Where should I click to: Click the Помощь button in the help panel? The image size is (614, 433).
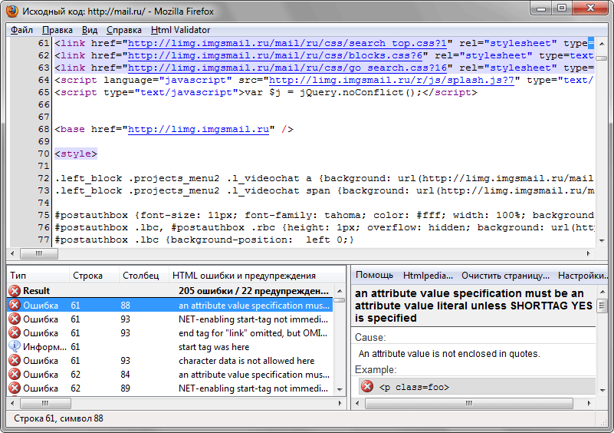click(x=374, y=275)
